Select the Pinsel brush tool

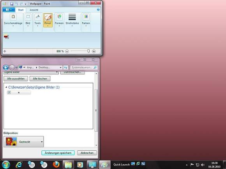coord(48,20)
